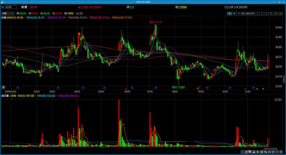The width and height of the screenshot is (286, 155).
Task: Click the add-symbol plus icon beside stock code
Action: pos(3,7)
